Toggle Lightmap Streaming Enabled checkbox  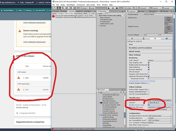coord(149,76)
